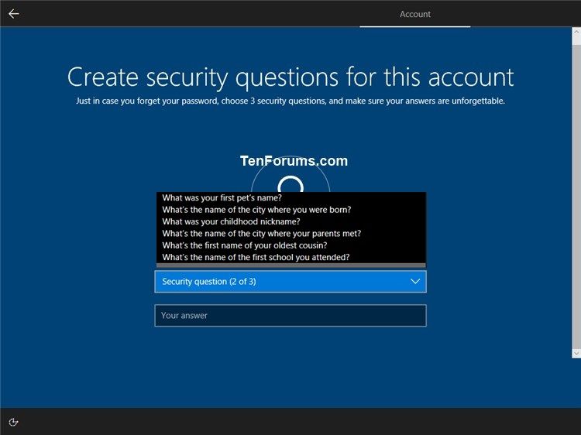Select the Account tab

coord(415,14)
